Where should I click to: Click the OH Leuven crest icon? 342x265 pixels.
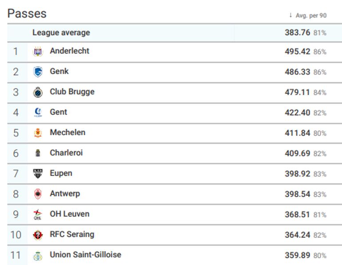[x=38, y=215]
